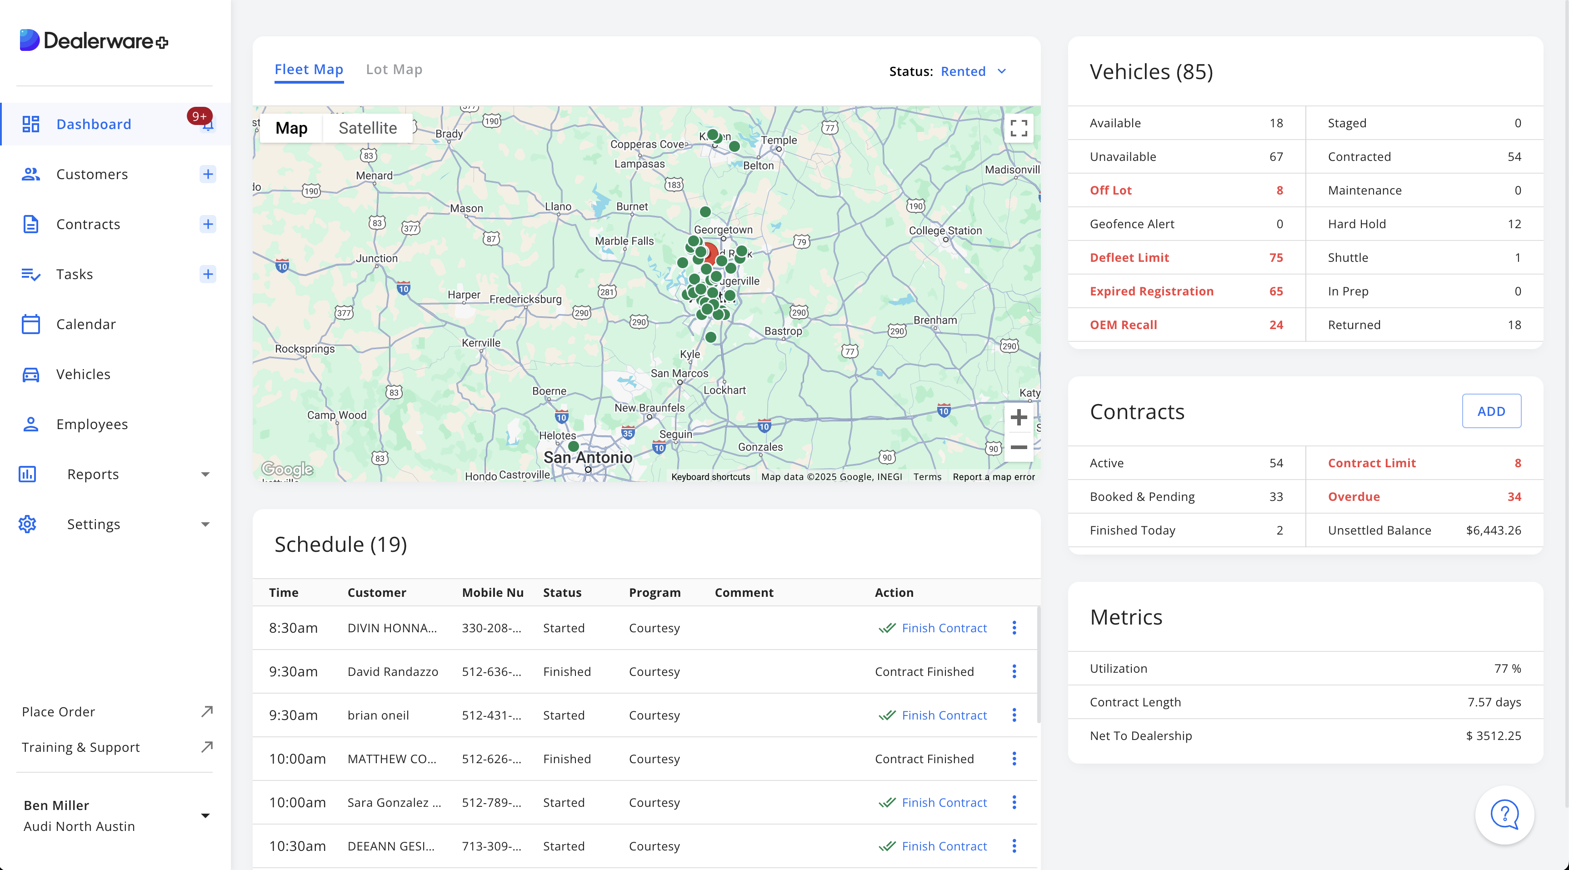The height and width of the screenshot is (870, 1569).
Task: Open Training & Support external link arrow
Action: tap(207, 746)
